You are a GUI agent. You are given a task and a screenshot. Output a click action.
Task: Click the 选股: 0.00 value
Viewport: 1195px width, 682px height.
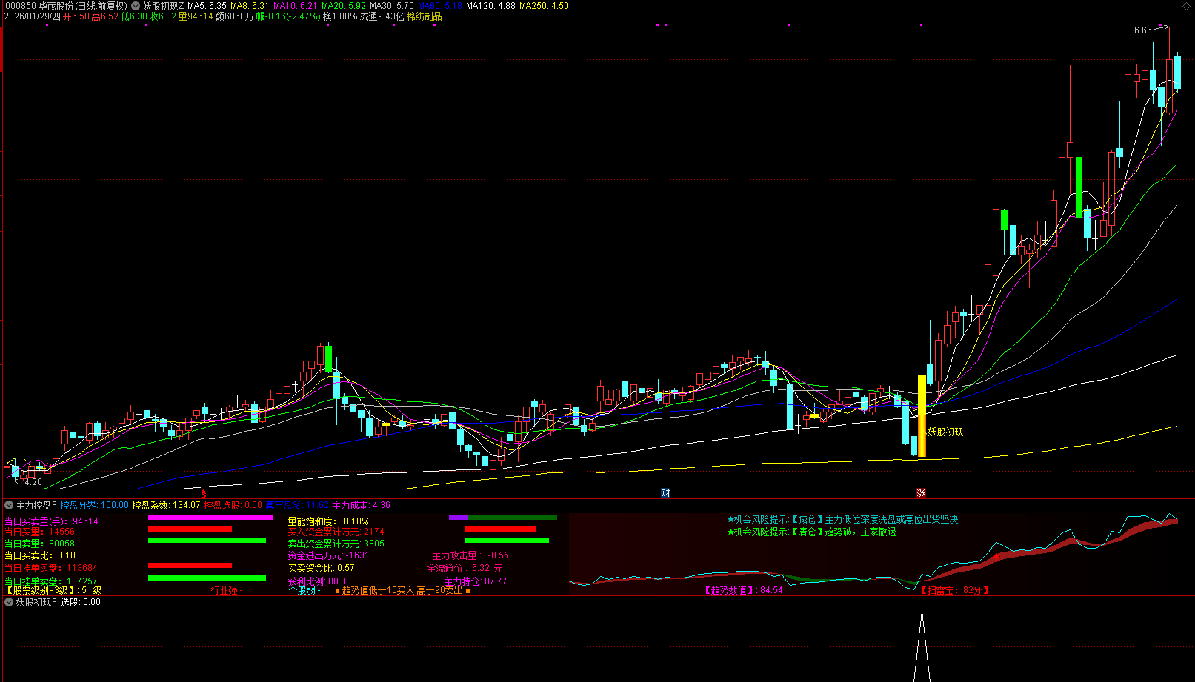pos(81,602)
